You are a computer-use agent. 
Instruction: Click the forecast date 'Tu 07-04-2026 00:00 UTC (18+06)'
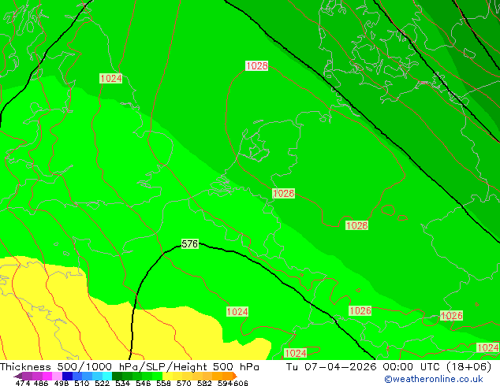[x=389, y=367]
